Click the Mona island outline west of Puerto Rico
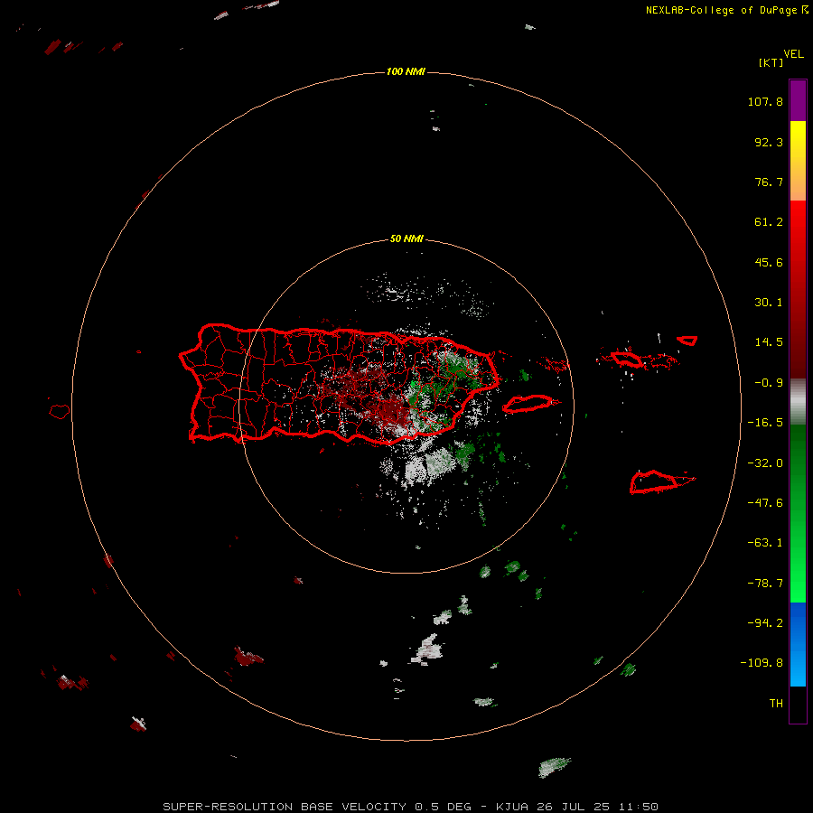Image resolution: width=813 pixels, height=813 pixels. [60, 411]
